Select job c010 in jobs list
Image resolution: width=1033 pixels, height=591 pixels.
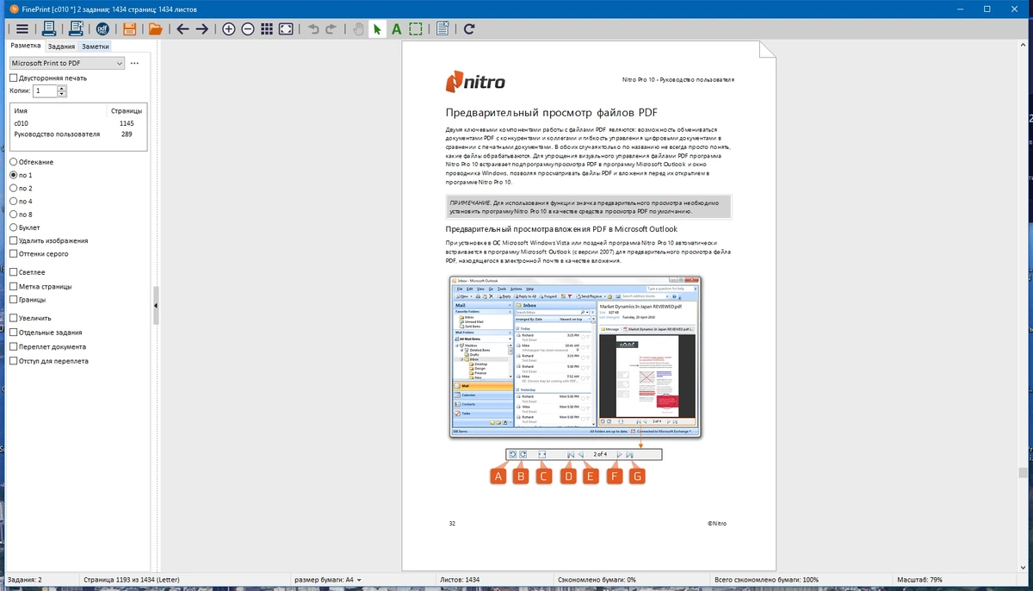[77, 123]
